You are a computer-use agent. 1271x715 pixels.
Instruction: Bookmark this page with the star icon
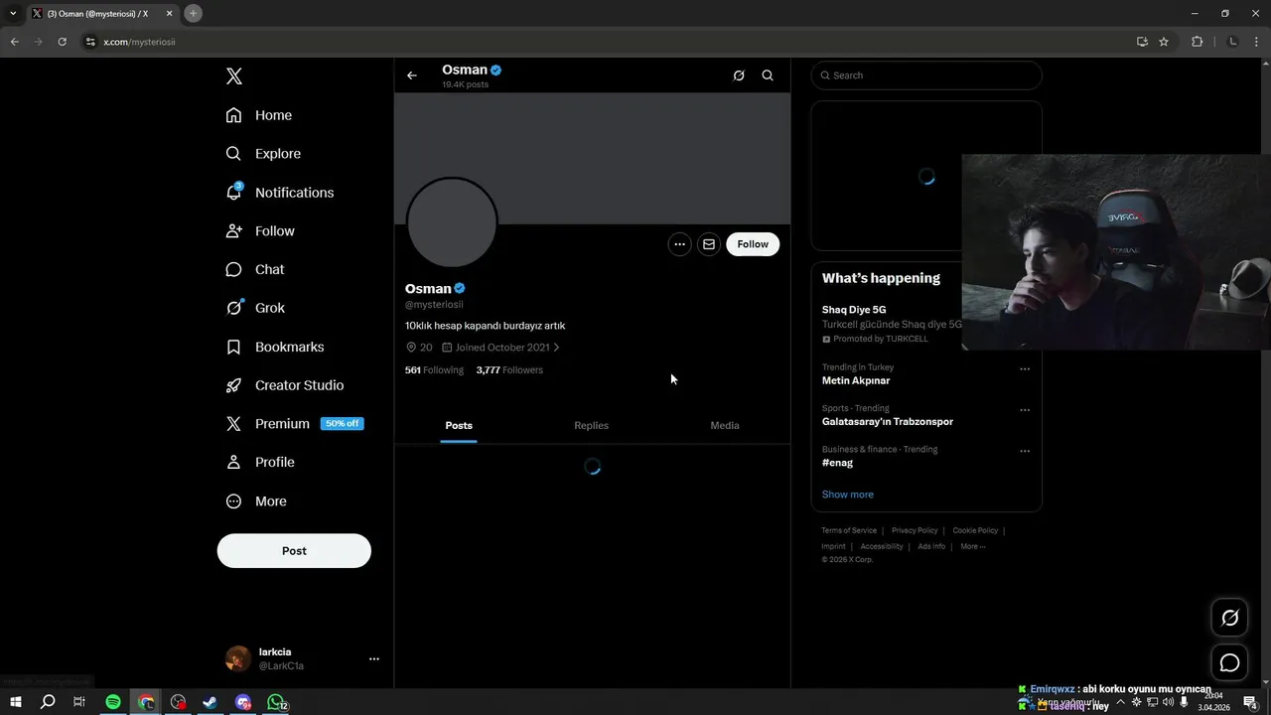point(1164,42)
